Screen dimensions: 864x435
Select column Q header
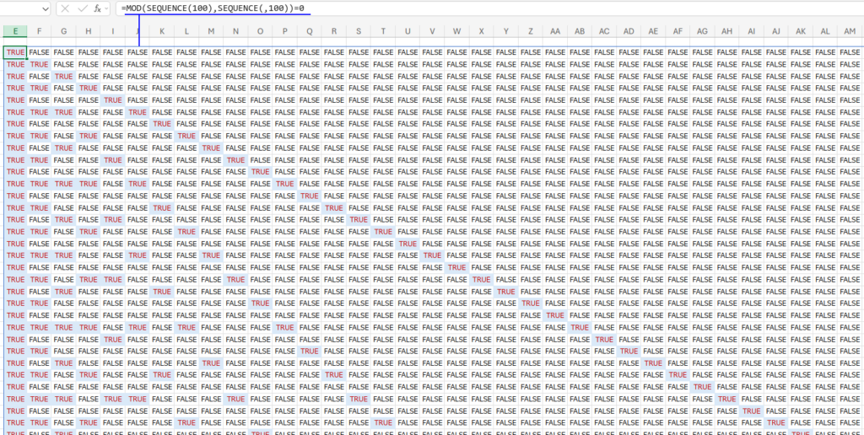click(x=310, y=31)
